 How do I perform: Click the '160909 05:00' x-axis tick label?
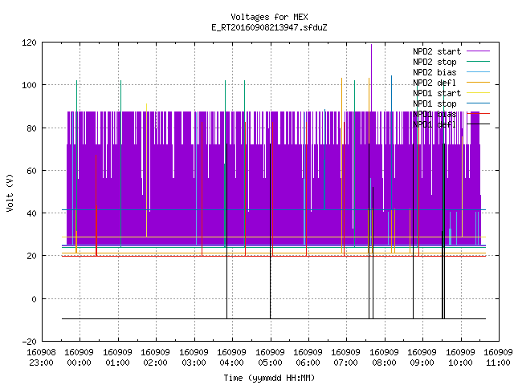(x=270, y=357)
